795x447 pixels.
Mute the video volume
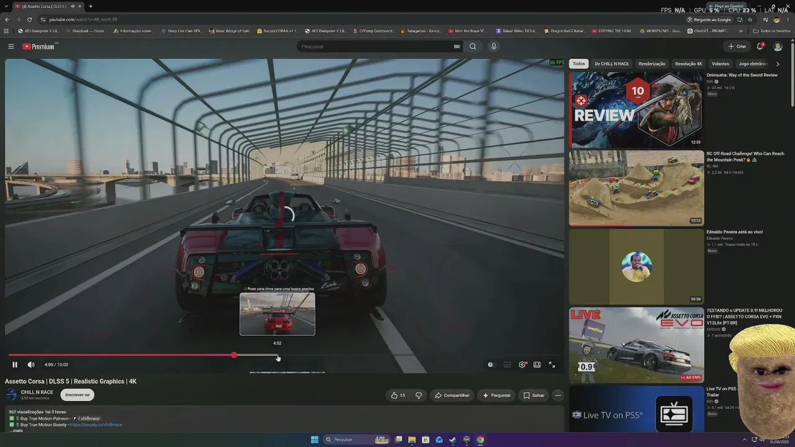click(x=31, y=364)
